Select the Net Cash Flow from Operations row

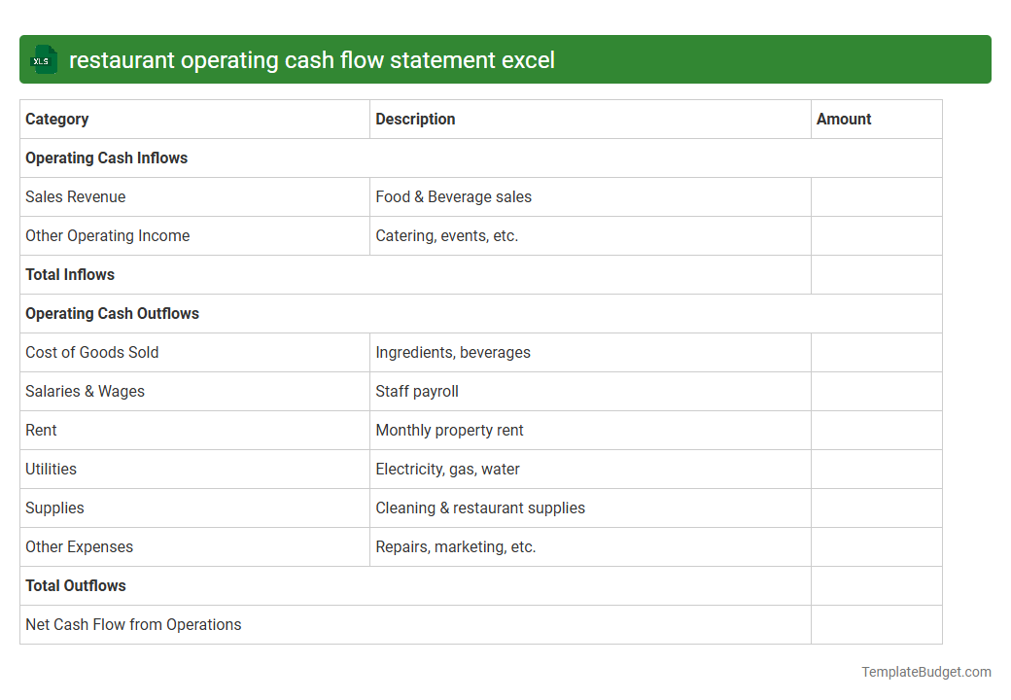click(x=133, y=624)
